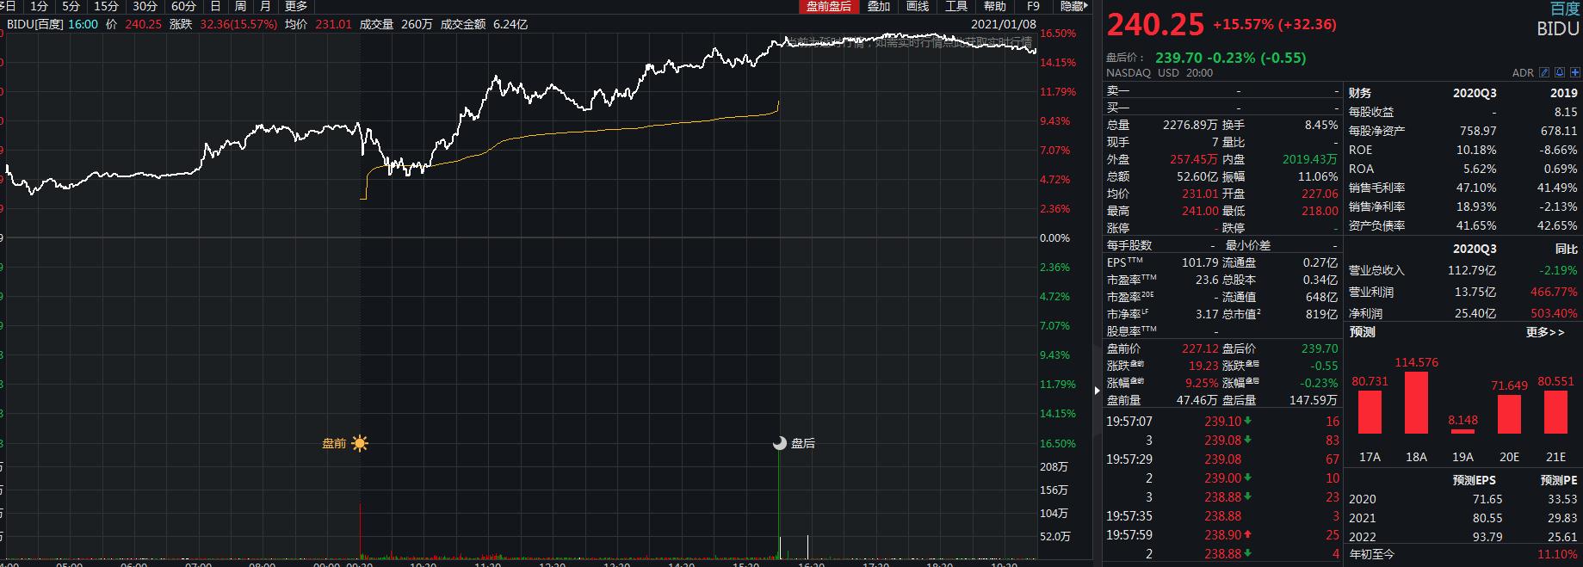Image resolution: width=1583 pixels, height=567 pixels.
Task: Click the 19:57:07 trade row
Action: (1222, 422)
